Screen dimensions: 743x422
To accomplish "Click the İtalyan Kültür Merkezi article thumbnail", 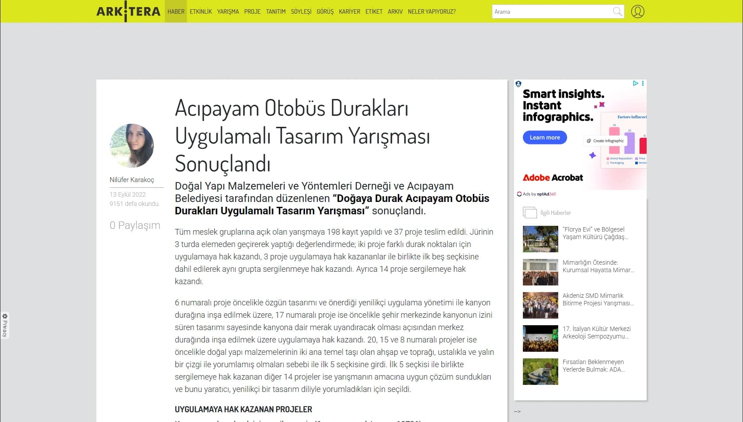I will pyautogui.click(x=541, y=338).
